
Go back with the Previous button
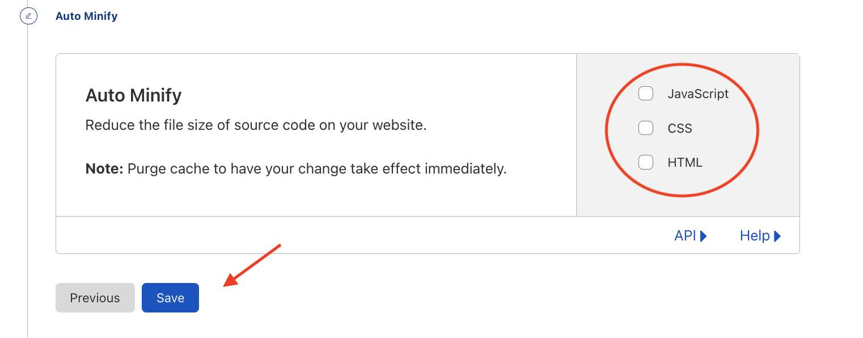[x=95, y=298]
